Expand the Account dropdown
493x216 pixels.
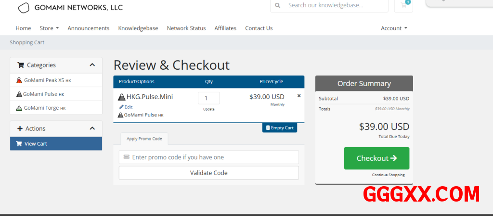point(394,28)
